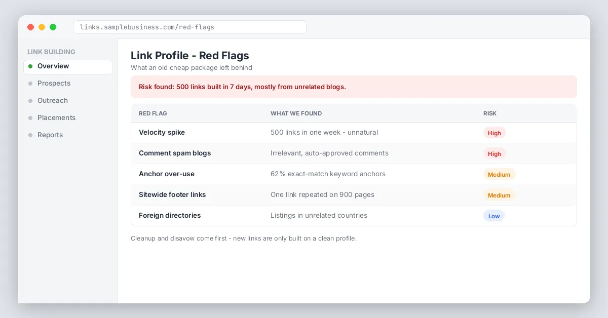Click the green maximize window button
This screenshot has width=608, height=318.
coord(53,27)
